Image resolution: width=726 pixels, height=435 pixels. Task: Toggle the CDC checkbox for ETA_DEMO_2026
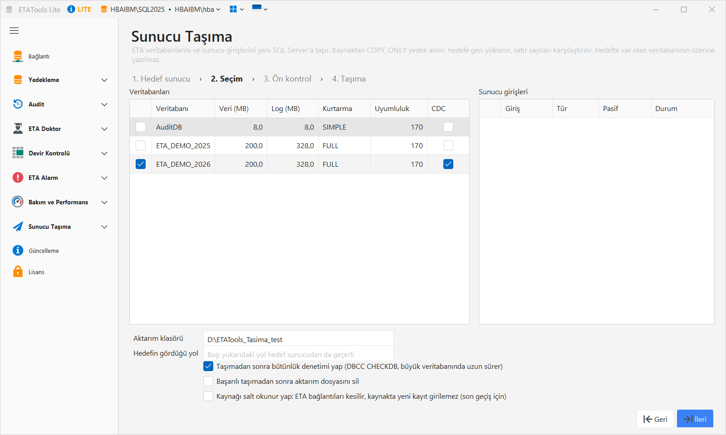pos(448,164)
